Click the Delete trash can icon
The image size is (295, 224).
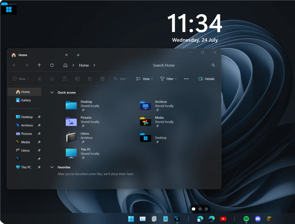coord(102,79)
